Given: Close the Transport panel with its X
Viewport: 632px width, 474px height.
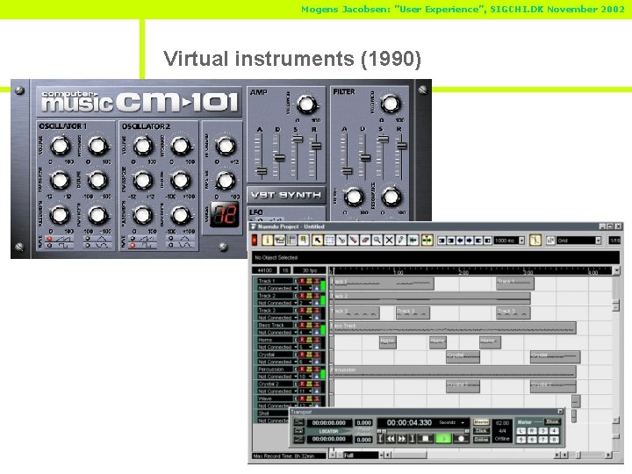Looking at the screenshot, I should 560,412.
